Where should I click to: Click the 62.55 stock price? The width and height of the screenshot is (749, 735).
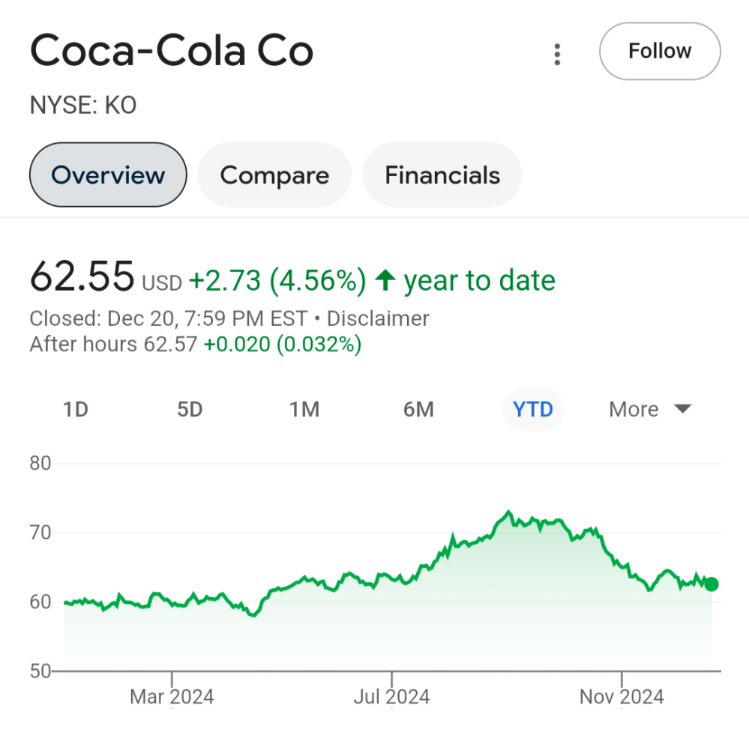pyautogui.click(x=82, y=276)
